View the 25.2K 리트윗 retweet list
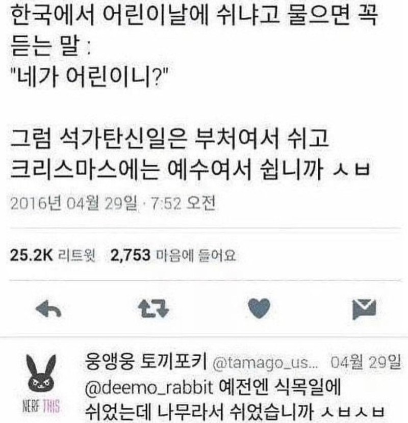Viewport: 408px width, 423px height. (53, 255)
